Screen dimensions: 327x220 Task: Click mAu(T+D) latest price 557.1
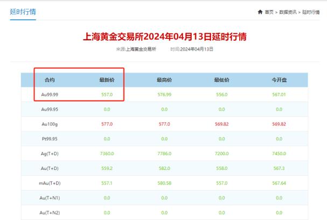tap(107, 183)
